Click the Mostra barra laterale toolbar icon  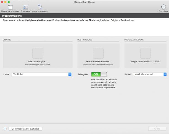tap(10, 7)
